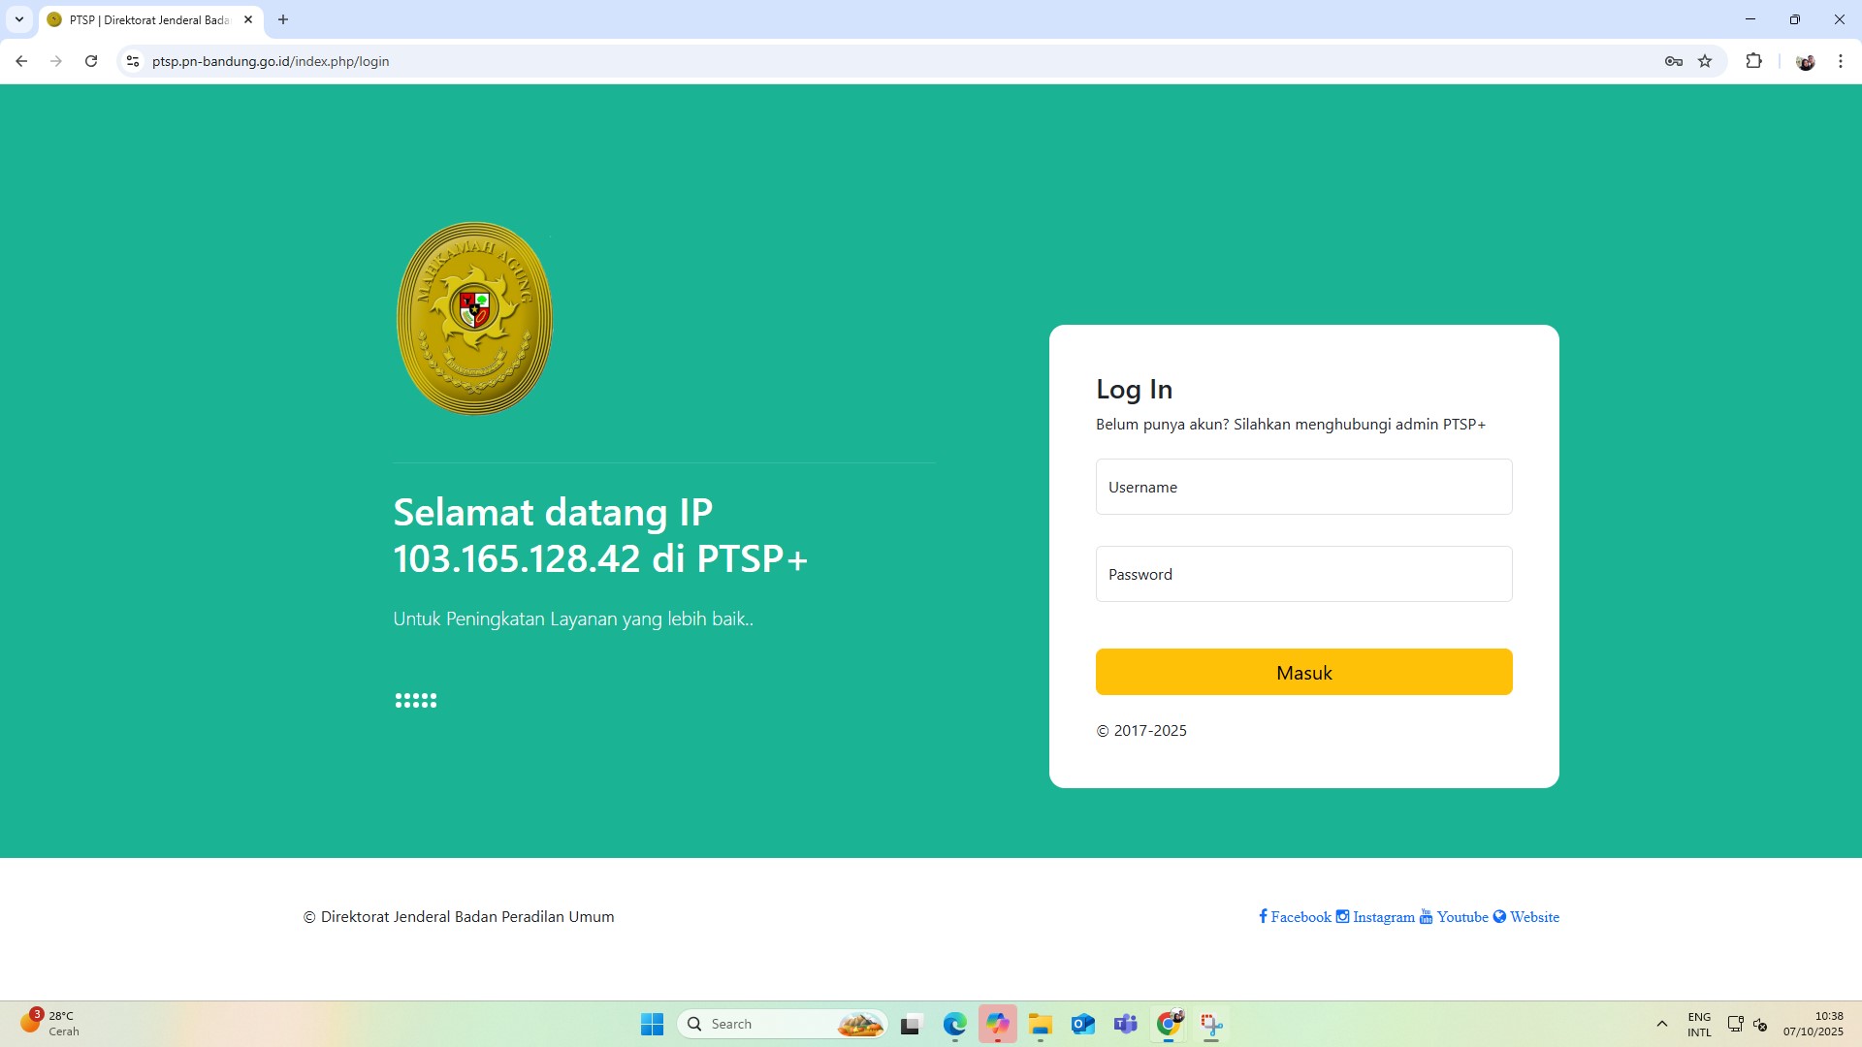
Task: Open Chrome three-dot menu
Action: 1840,61
